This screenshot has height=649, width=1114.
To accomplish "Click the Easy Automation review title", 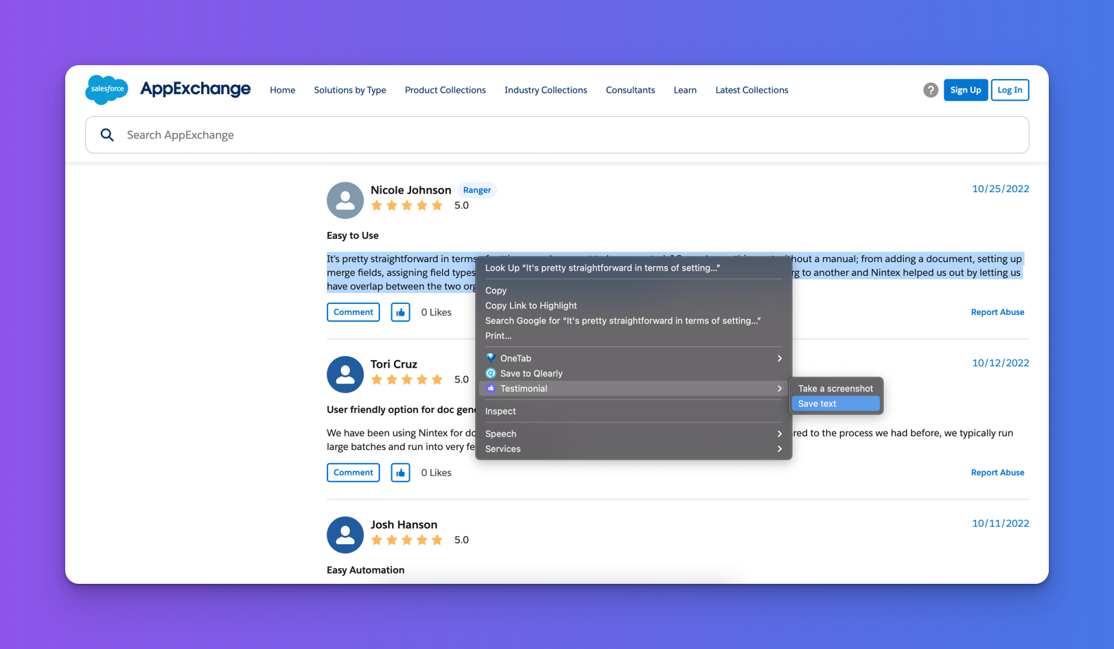I will click(366, 570).
